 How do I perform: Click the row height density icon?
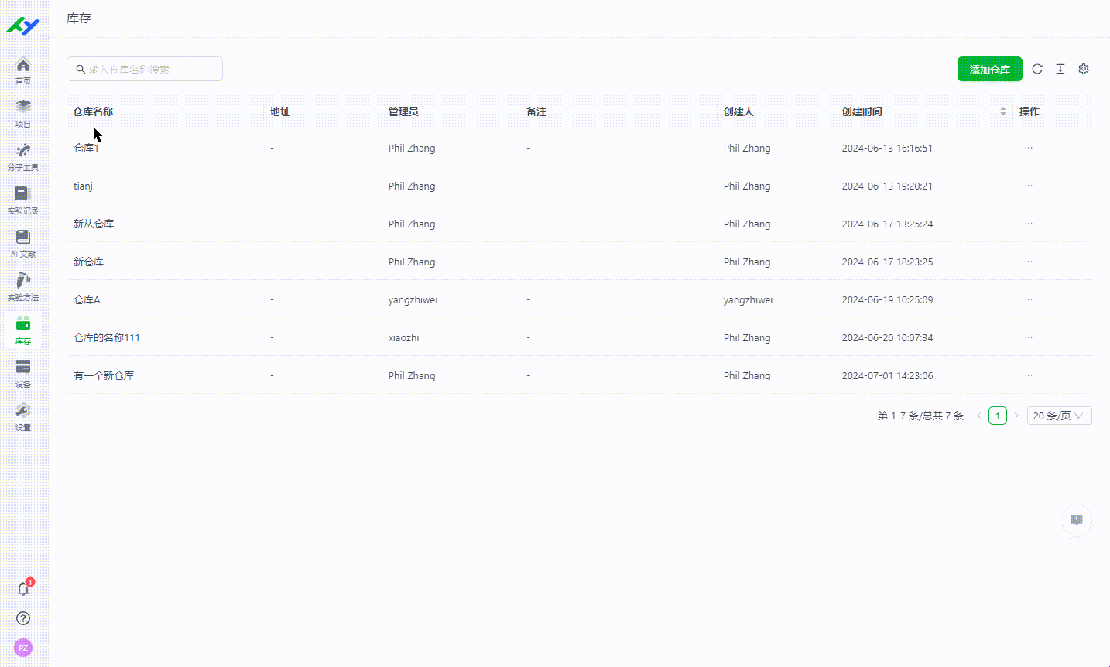1060,69
